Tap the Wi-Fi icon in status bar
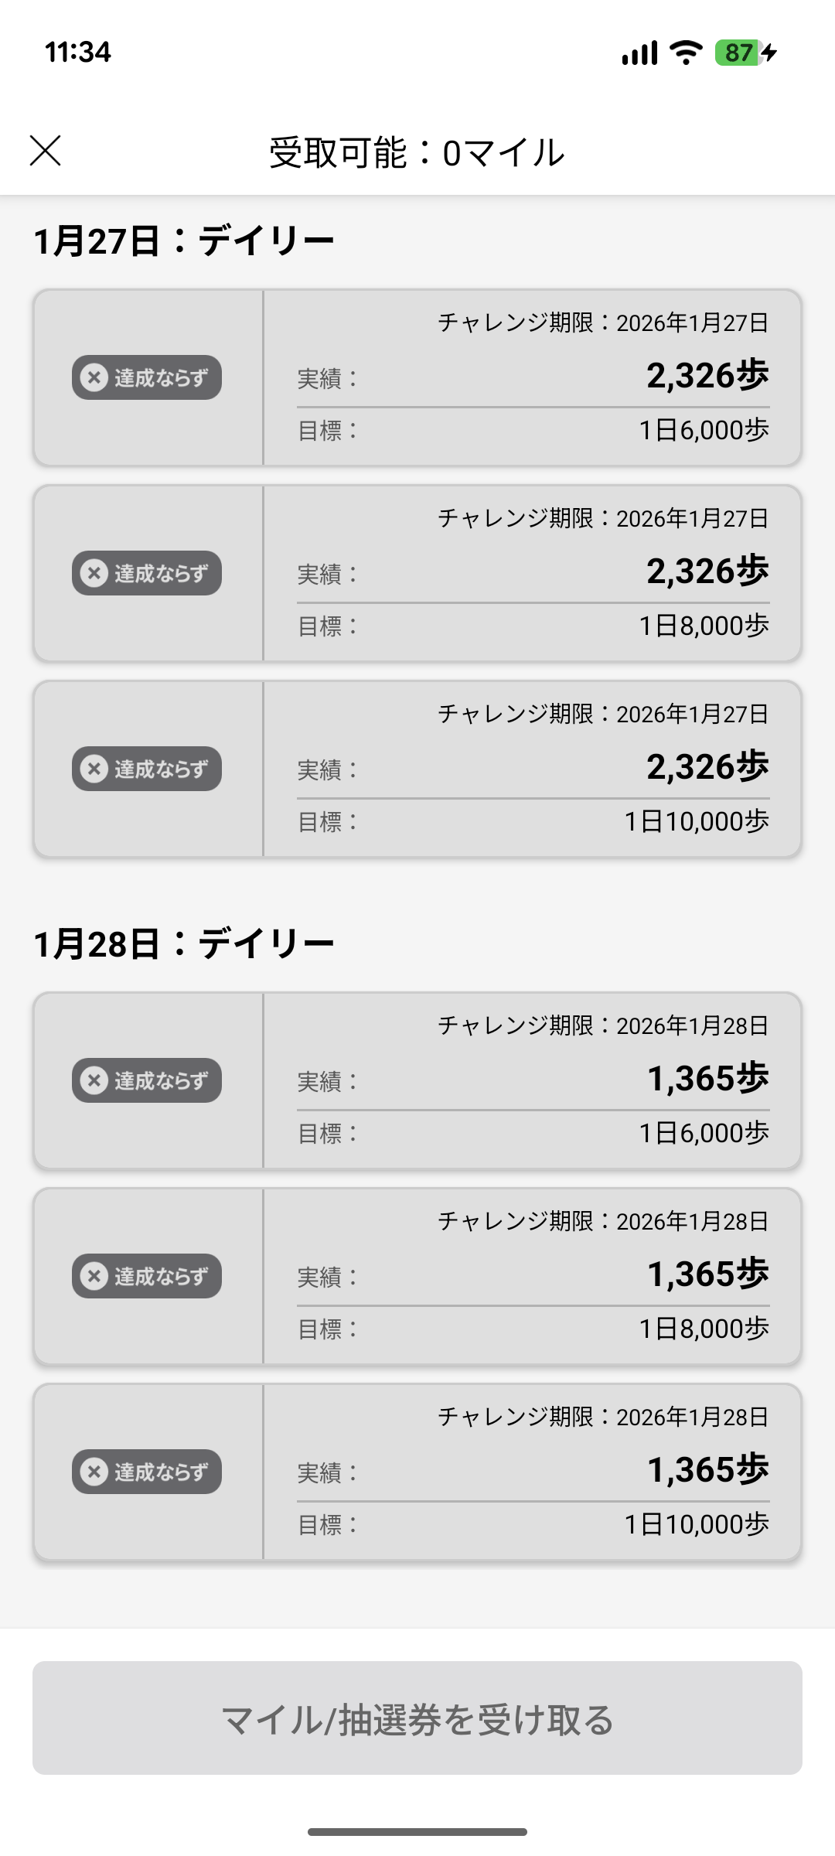835x1856 pixels. click(686, 53)
